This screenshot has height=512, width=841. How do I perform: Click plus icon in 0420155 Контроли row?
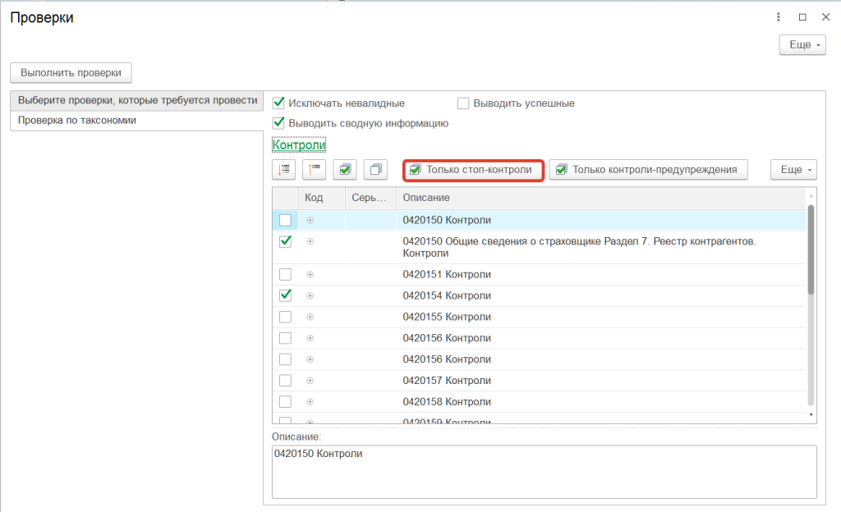[x=310, y=317]
